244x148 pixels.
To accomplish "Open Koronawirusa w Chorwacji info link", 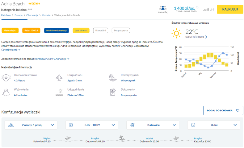I will coord(52,59).
